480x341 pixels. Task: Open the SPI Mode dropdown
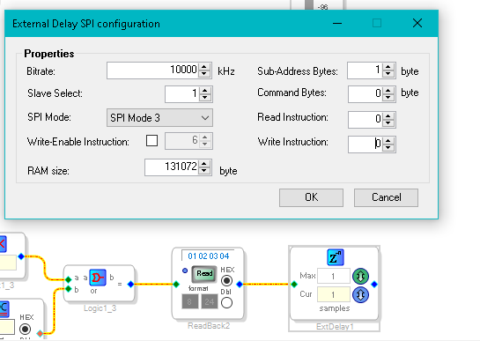point(159,118)
